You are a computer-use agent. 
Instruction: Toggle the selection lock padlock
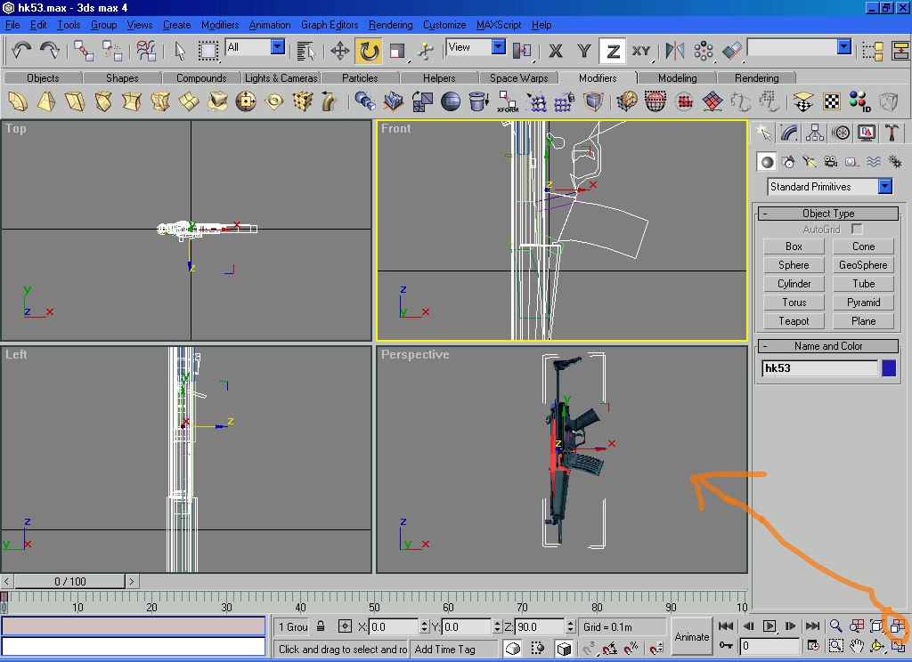pos(321,626)
